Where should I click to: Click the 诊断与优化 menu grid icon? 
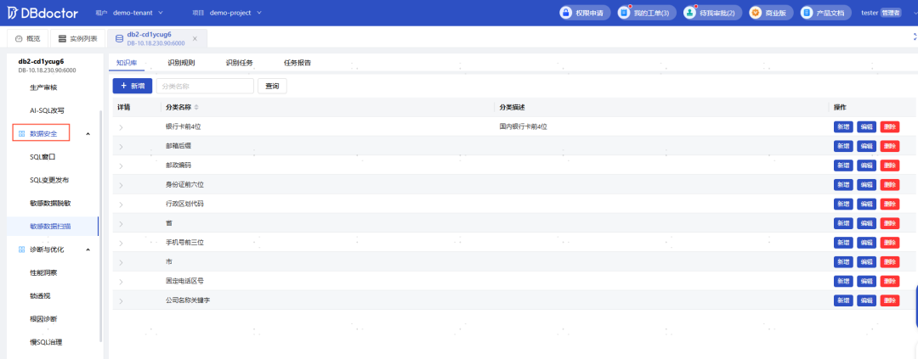click(x=21, y=250)
